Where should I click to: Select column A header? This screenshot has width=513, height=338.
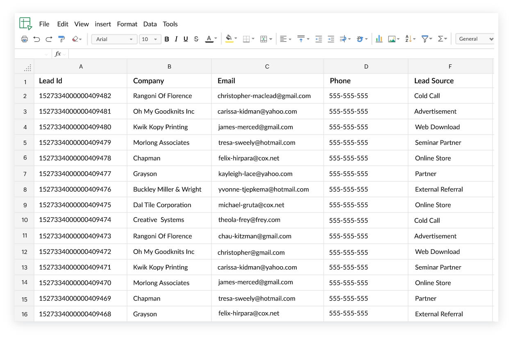81,66
